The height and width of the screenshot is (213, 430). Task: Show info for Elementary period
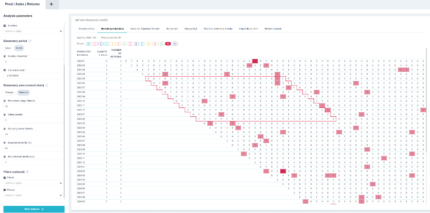tap(30, 41)
